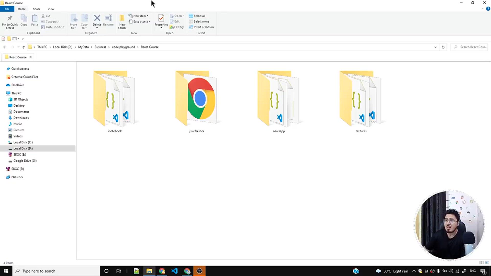The width and height of the screenshot is (491, 276).
Task: Open Creative Cloud Files in sidebar
Action: click(25, 77)
